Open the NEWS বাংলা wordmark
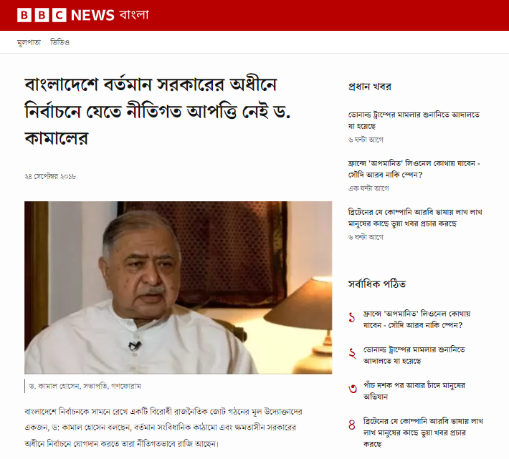Screen dimensions: 509x459 110,15
